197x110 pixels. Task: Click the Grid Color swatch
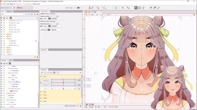pyautogui.click(x=49, y=30)
